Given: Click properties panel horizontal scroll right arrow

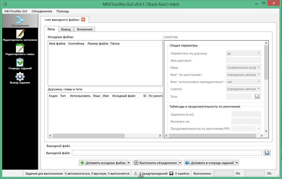Looking at the screenshot, I should tap(261, 136).
